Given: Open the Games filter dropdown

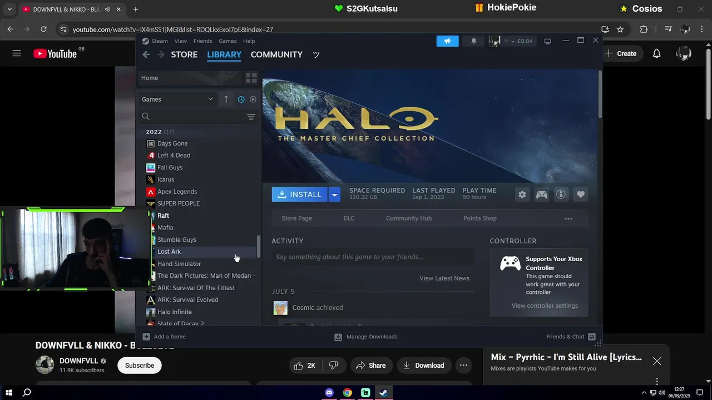Looking at the screenshot, I should [177, 99].
